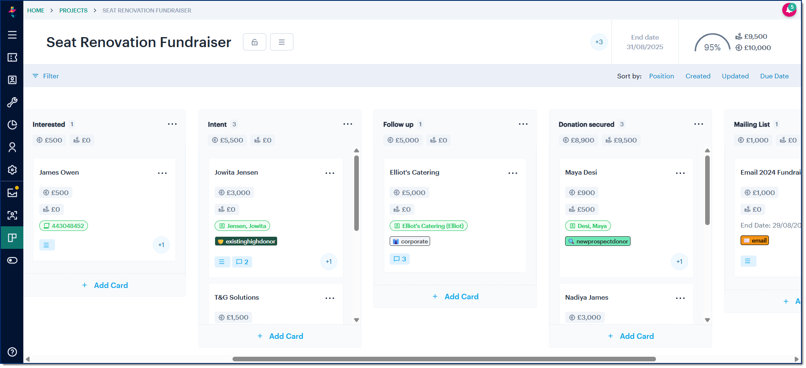The image size is (806, 368).
Task: Open the wrench tools icon in sidebar
Action: point(12,103)
